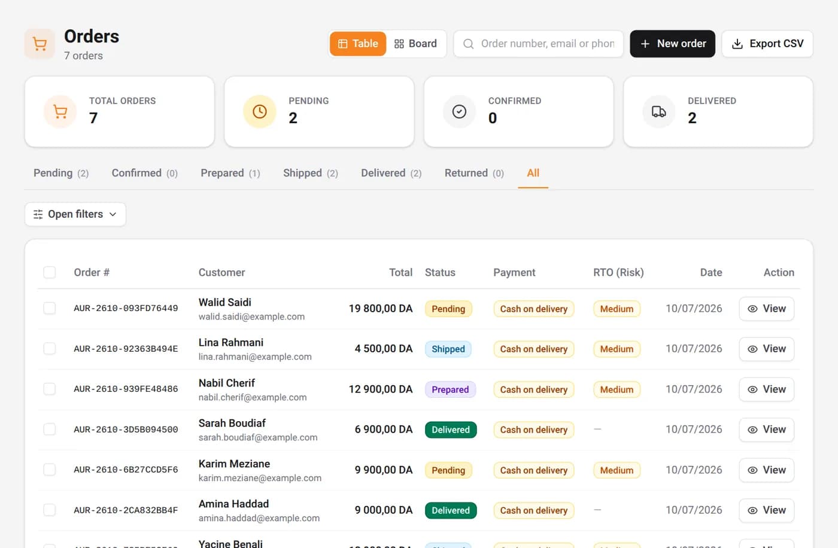Select the All orders tab
838x548 pixels.
533,173
